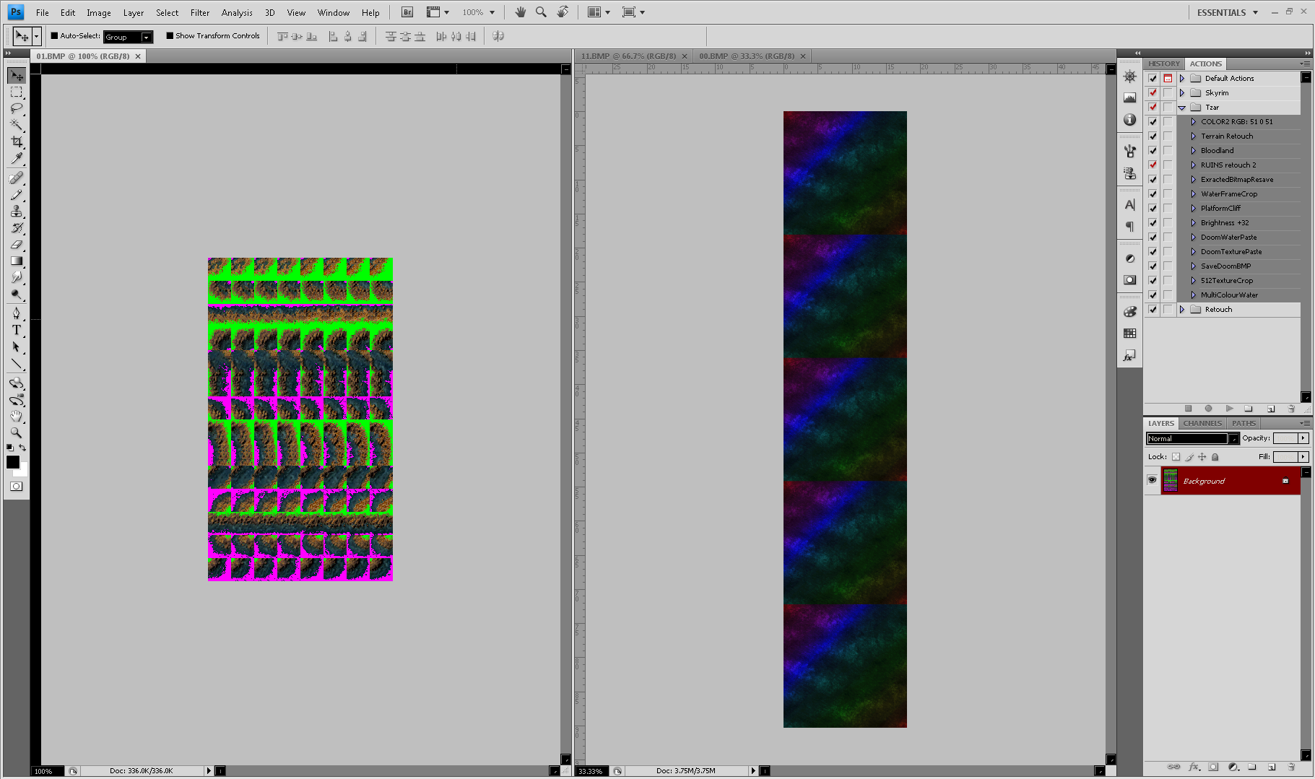
Task: Switch to the CHANNELS tab
Action: click(1202, 423)
